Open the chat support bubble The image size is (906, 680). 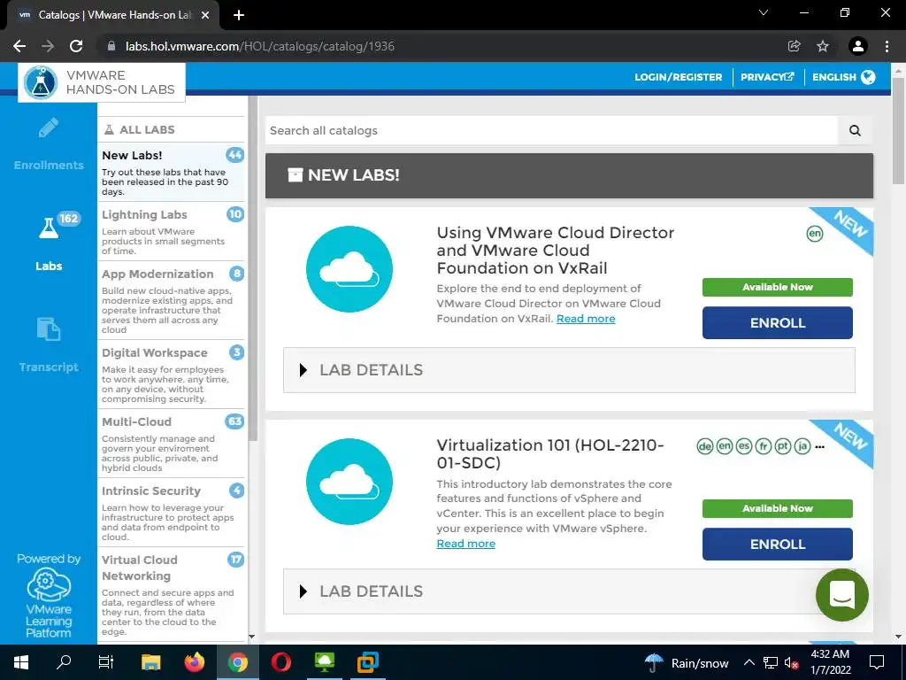[x=842, y=594]
